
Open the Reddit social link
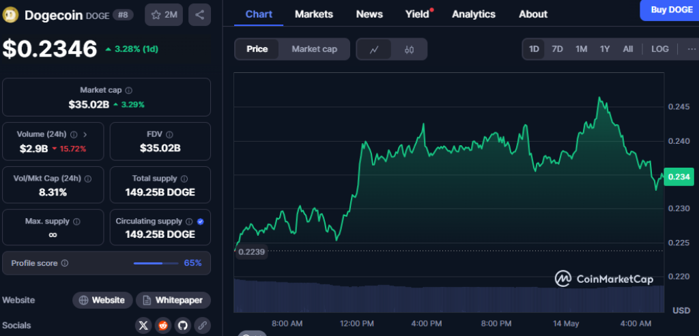point(163,325)
